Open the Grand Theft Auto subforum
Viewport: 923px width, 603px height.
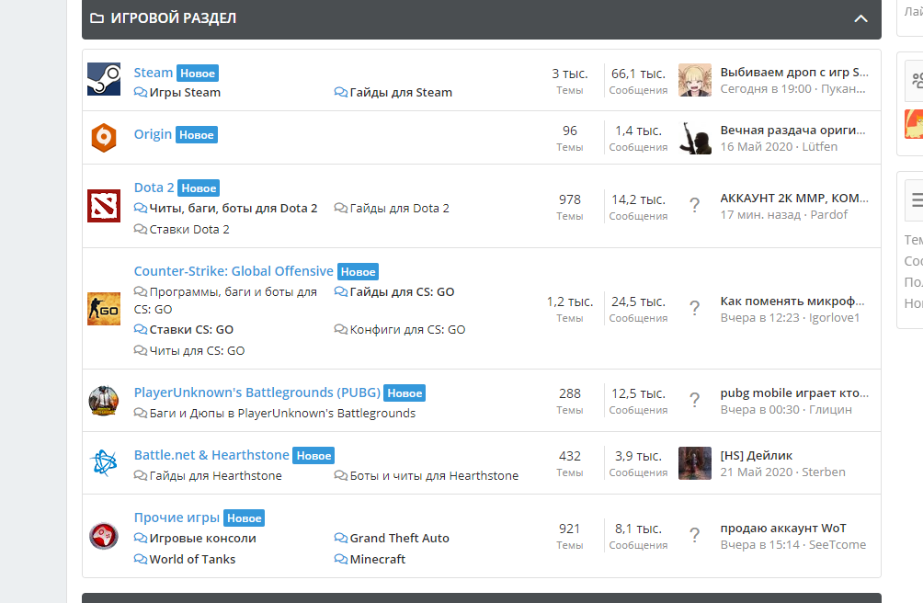[x=399, y=539]
